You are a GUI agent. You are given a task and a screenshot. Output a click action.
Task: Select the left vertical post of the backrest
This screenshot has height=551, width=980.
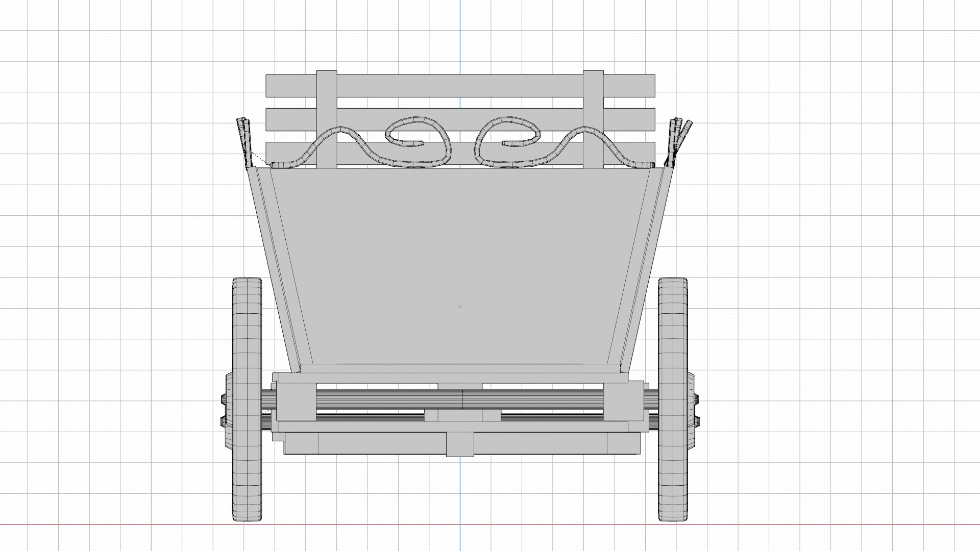[327, 119]
